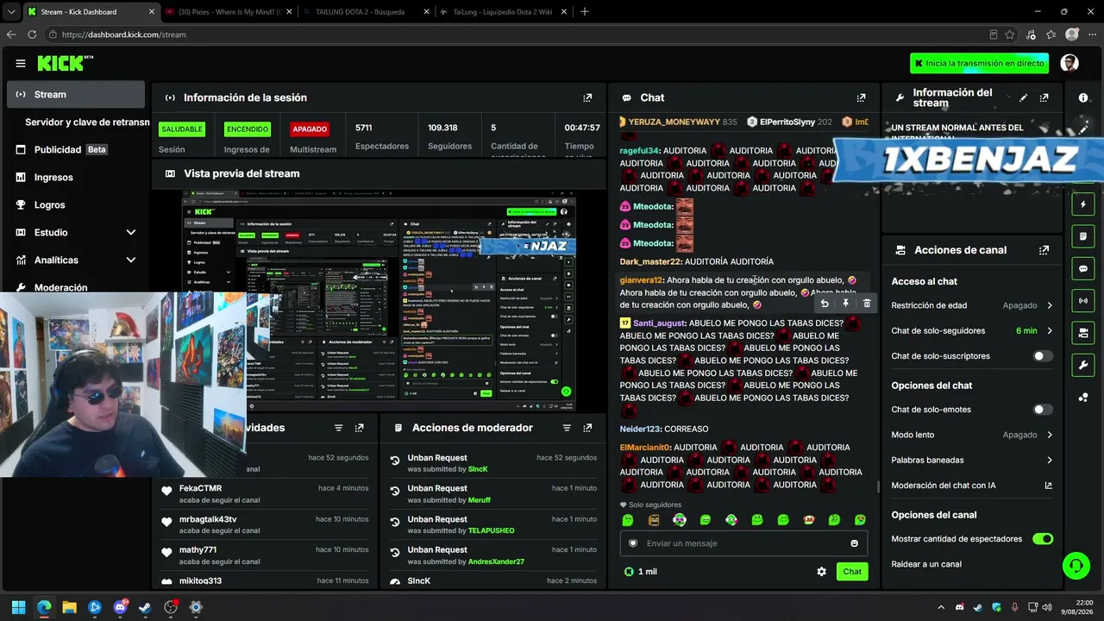Click the stream preview thumbnail
1104x621 pixels.
379,302
